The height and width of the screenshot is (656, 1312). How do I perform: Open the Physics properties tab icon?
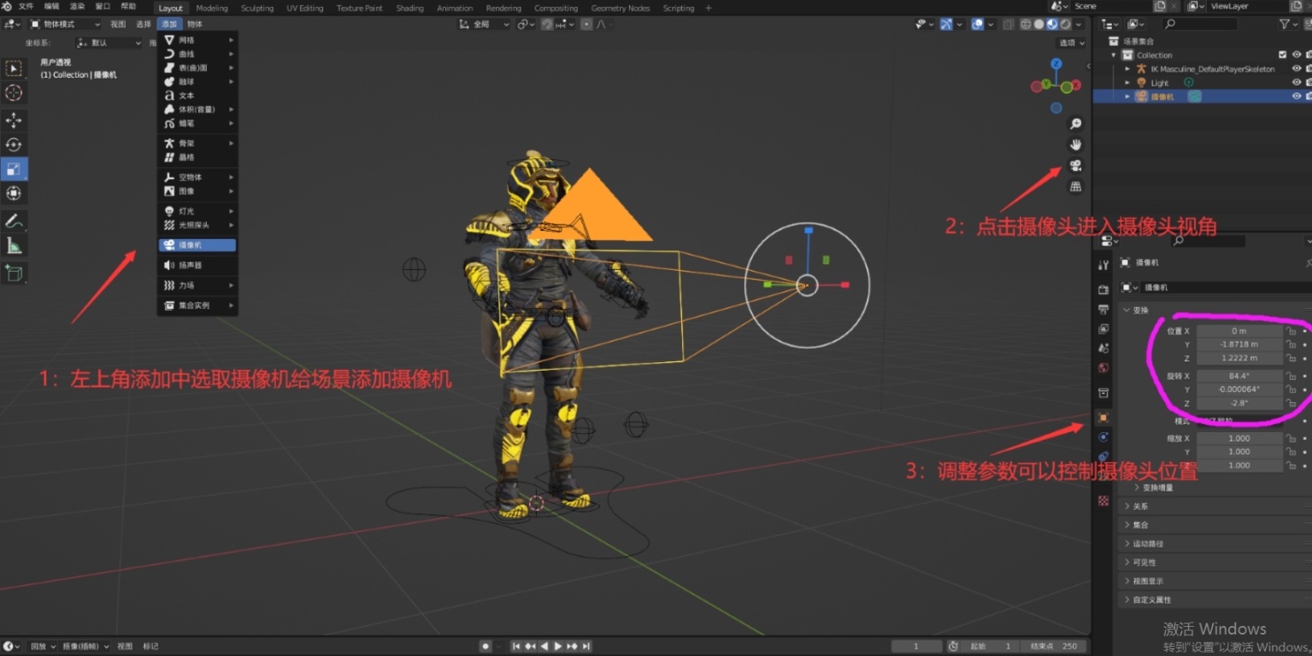click(1103, 436)
